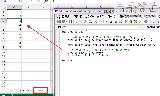Select the Sheet2 tab in Excel

[x=40, y=91]
